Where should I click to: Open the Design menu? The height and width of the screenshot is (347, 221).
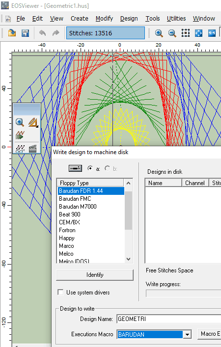[129, 19]
